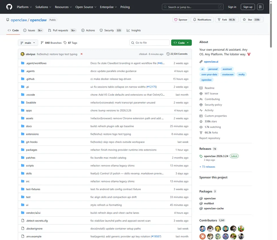This screenshot has width=277, height=240.
Task: View the 87 Tags link
Action: tap(70, 43)
